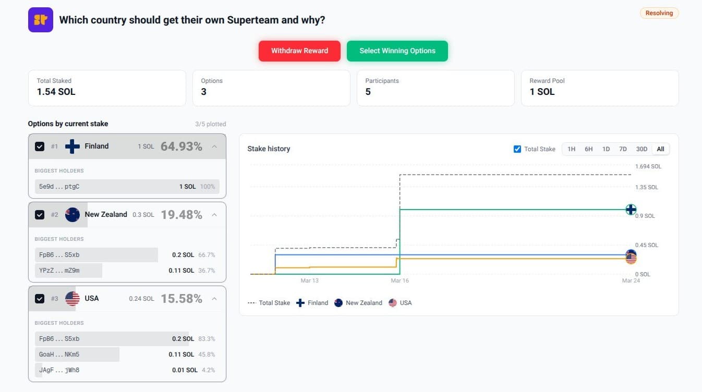Click the Select Winning Options button
Viewport: 702px width, 392px height.
(397, 51)
